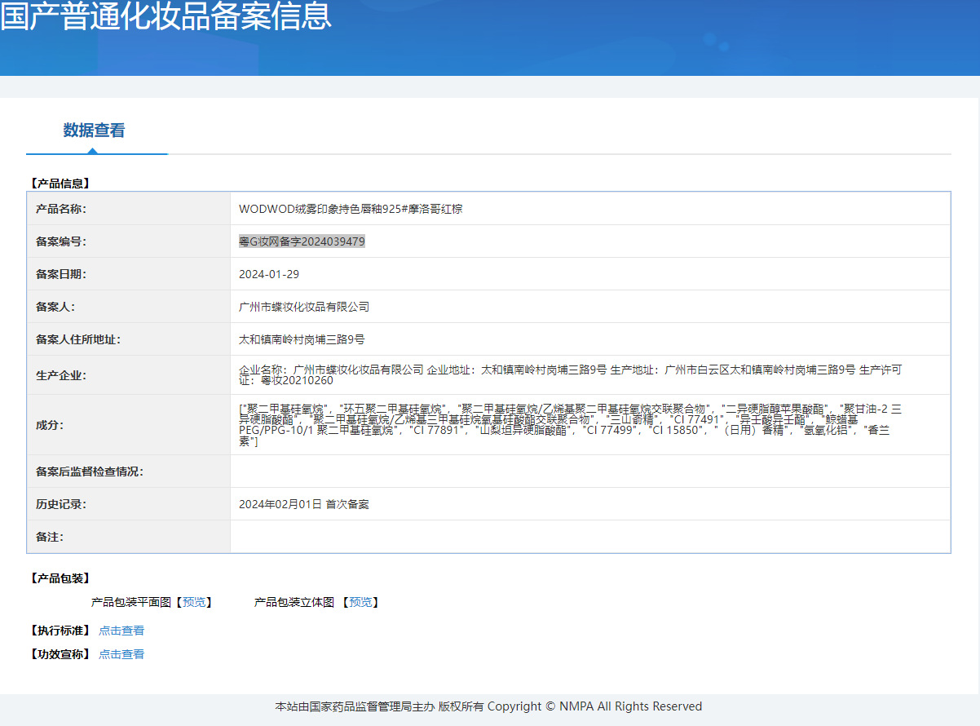Click the 备案编号 row label
The image size is (980, 726).
pyautogui.click(x=61, y=241)
